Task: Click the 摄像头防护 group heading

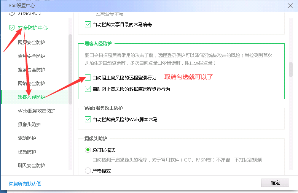Action: [x=96, y=139]
